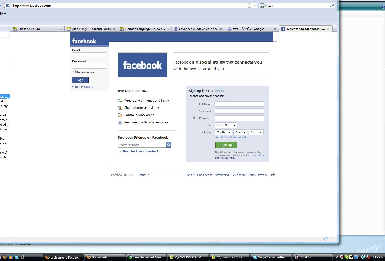Screen dimensions: 385x261
Task: Click the 8:15 PM taskbar clock
Action: 378,257
